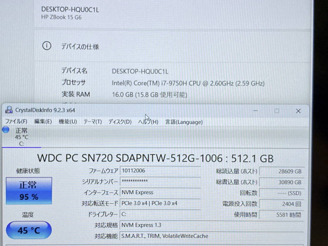Open the ファイル(F) menu in CrystalDiskInfo
This screenshot has height=246, width=328.
16,121
